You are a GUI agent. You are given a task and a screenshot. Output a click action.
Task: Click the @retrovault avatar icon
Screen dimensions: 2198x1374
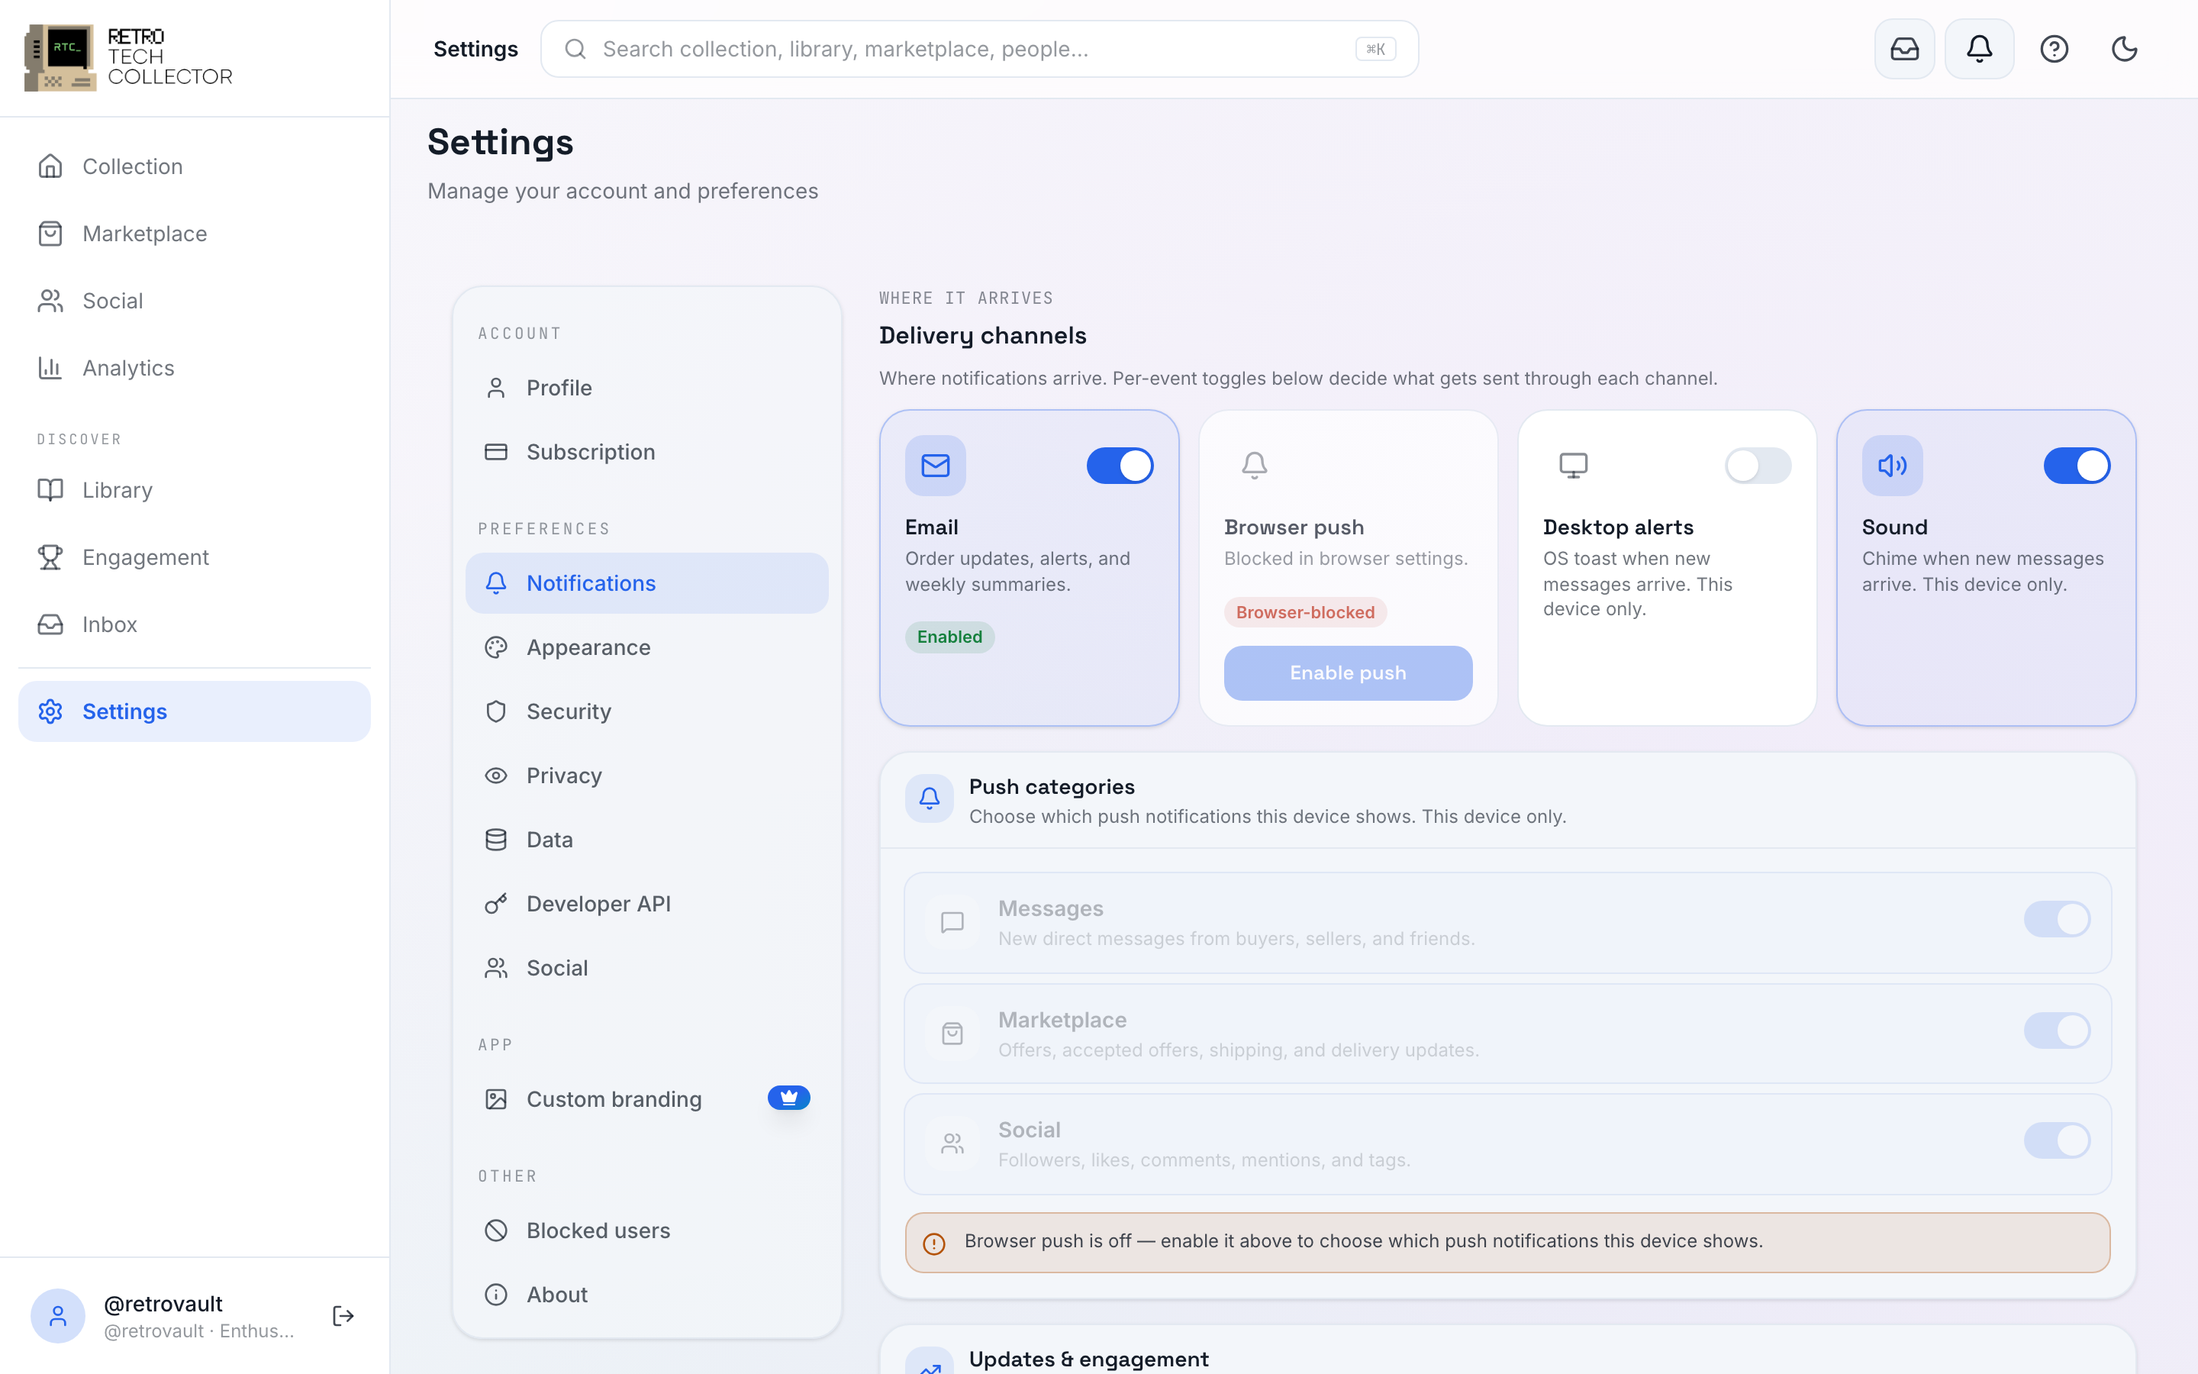click(x=58, y=1315)
